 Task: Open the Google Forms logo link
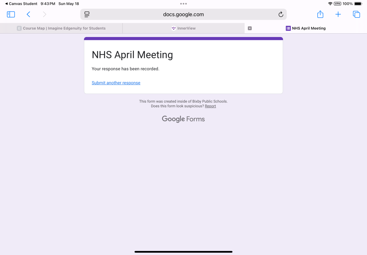point(183,119)
